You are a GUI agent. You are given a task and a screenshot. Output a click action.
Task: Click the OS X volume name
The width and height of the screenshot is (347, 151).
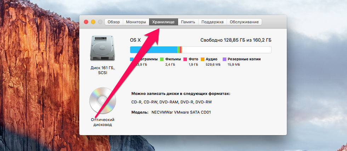pos(135,40)
